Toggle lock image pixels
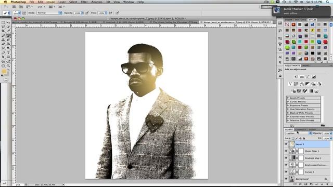This screenshot has height=187, width=333. click(297, 139)
